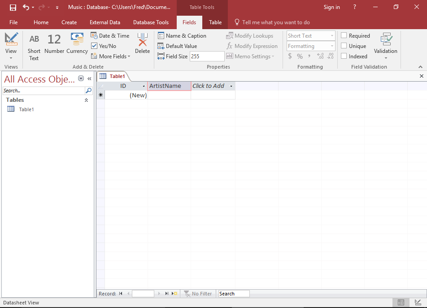Click the Sign in link
The image size is (427, 308).
tap(331, 7)
